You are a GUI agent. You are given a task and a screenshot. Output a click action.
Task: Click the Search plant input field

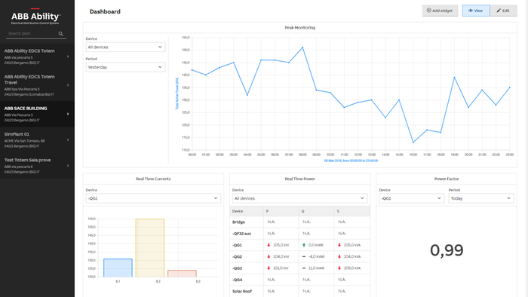32,34
